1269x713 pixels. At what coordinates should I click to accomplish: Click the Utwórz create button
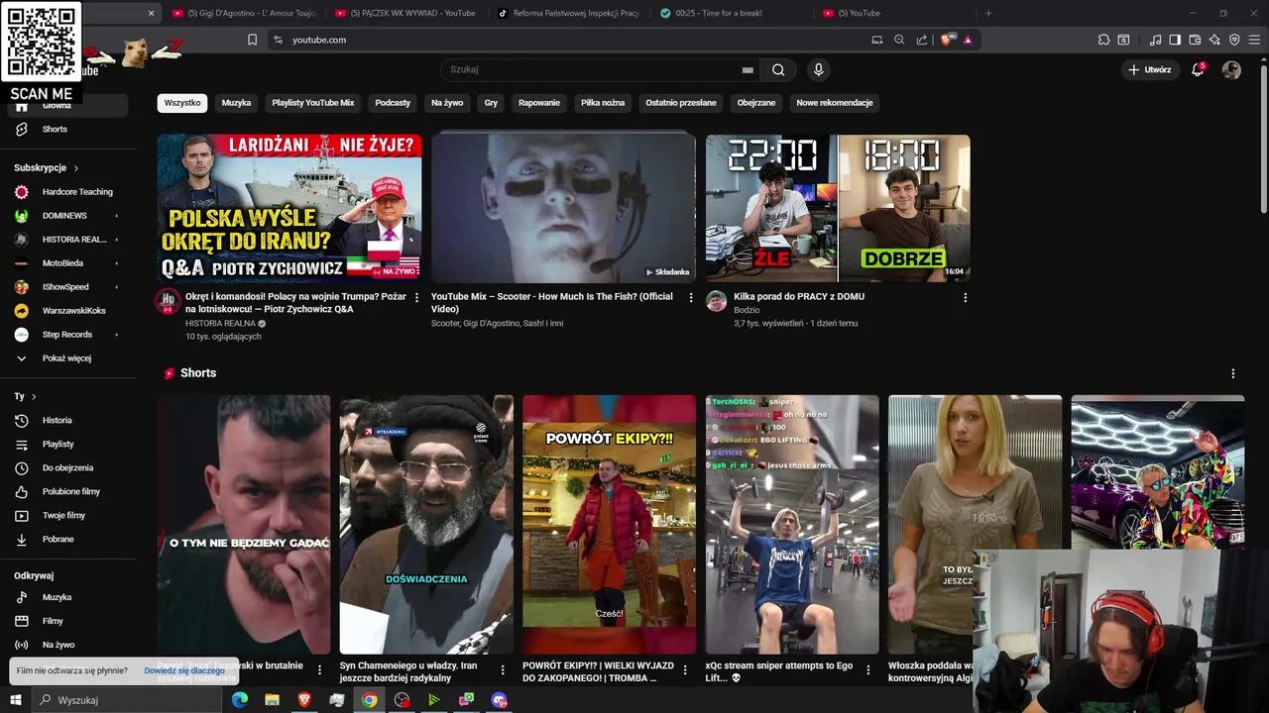pyautogui.click(x=1149, y=69)
